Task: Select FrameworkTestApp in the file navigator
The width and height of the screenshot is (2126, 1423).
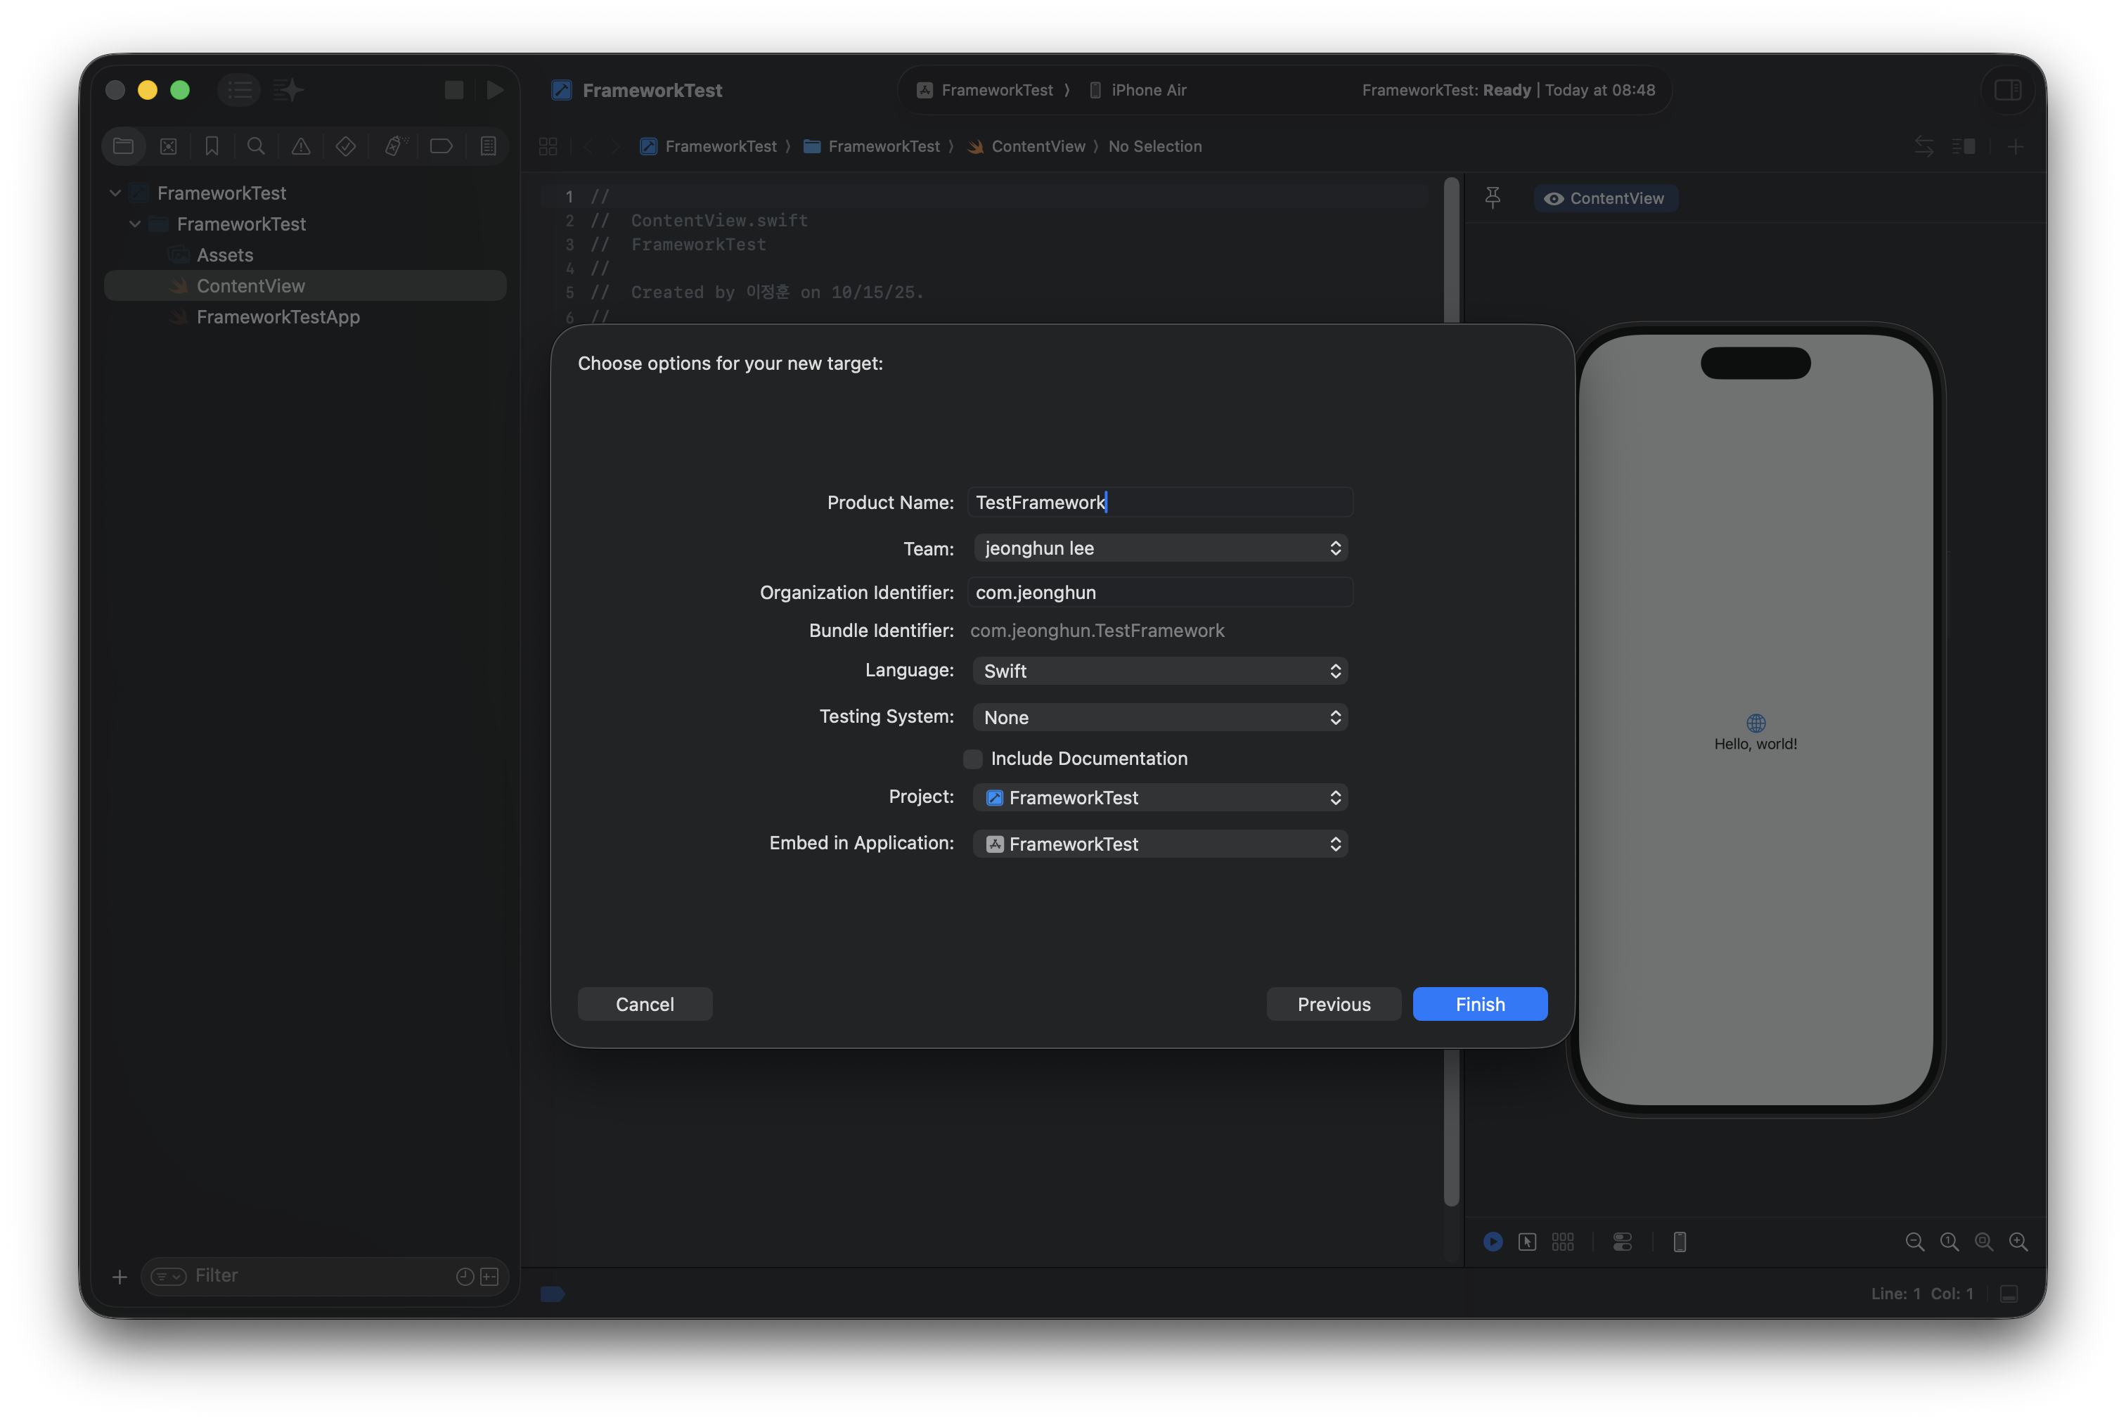Action: (x=278, y=316)
